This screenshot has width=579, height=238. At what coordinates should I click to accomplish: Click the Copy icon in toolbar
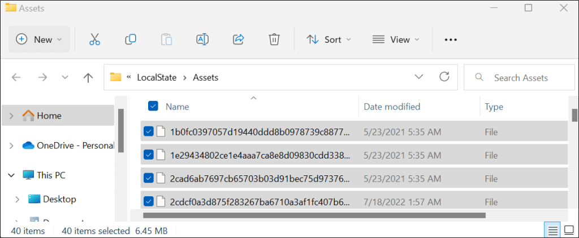(131, 39)
